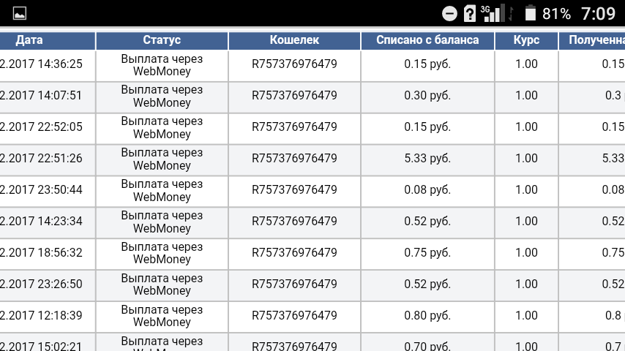Tap Выплата через WebMoney in 18:56:32 row
Screen dimensions: 625x351
click(x=162, y=253)
